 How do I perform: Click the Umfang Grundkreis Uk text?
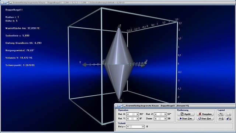[x=23, y=43]
